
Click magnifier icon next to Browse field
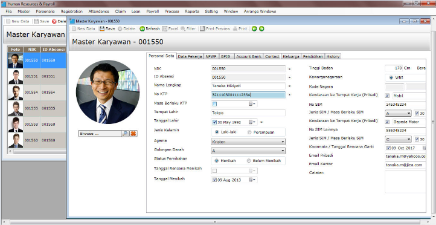tap(125, 134)
